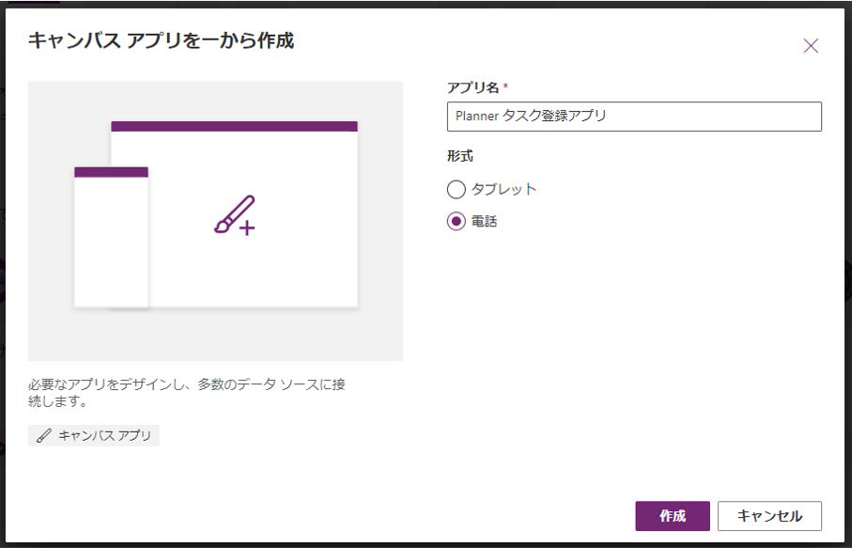Click the アプリ名 text input field
852x548 pixels.
point(634,117)
